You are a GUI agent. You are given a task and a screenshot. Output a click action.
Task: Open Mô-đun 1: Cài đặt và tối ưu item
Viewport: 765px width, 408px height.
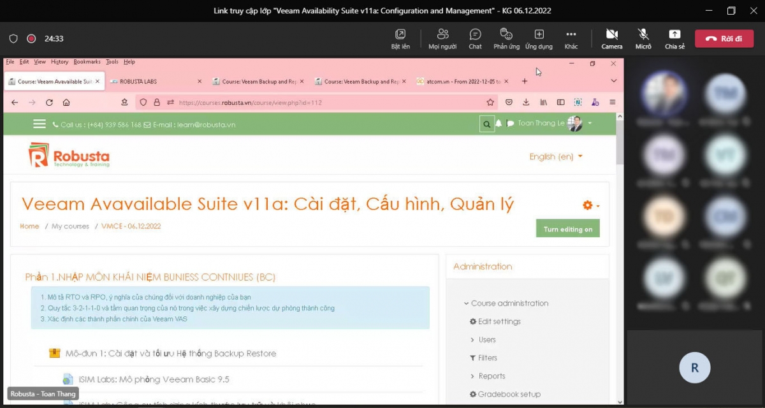(x=170, y=353)
